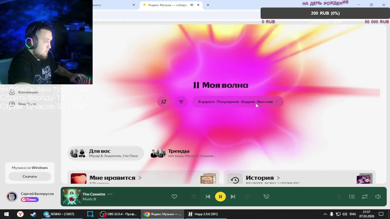Open the wave settings filter icon
The image size is (390, 219).
point(181,102)
